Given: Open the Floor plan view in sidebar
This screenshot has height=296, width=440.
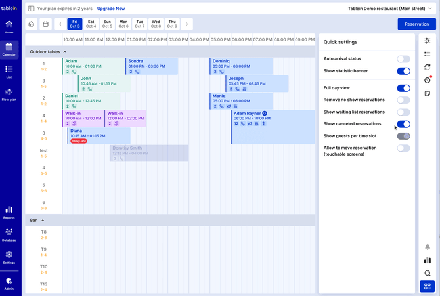Looking at the screenshot, I should 9,95.
